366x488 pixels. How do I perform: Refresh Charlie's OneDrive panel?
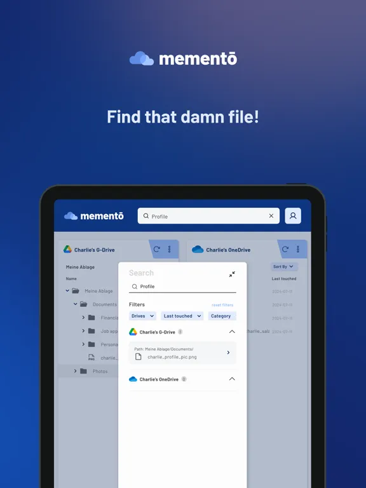point(285,249)
